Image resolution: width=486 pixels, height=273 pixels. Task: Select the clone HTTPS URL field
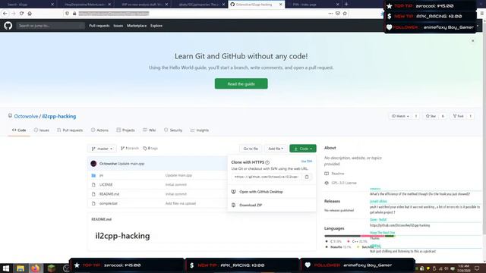coord(266,177)
